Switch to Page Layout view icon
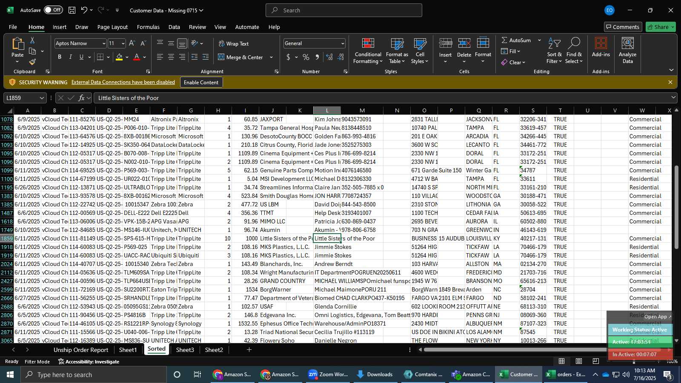The width and height of the screenshot is (681, 383). coord(579,361)
